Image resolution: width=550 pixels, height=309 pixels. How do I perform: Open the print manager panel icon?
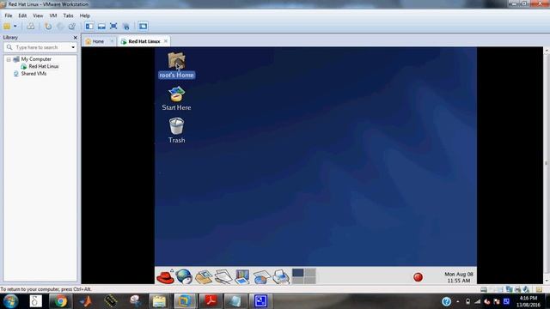(x=281, y=276)
